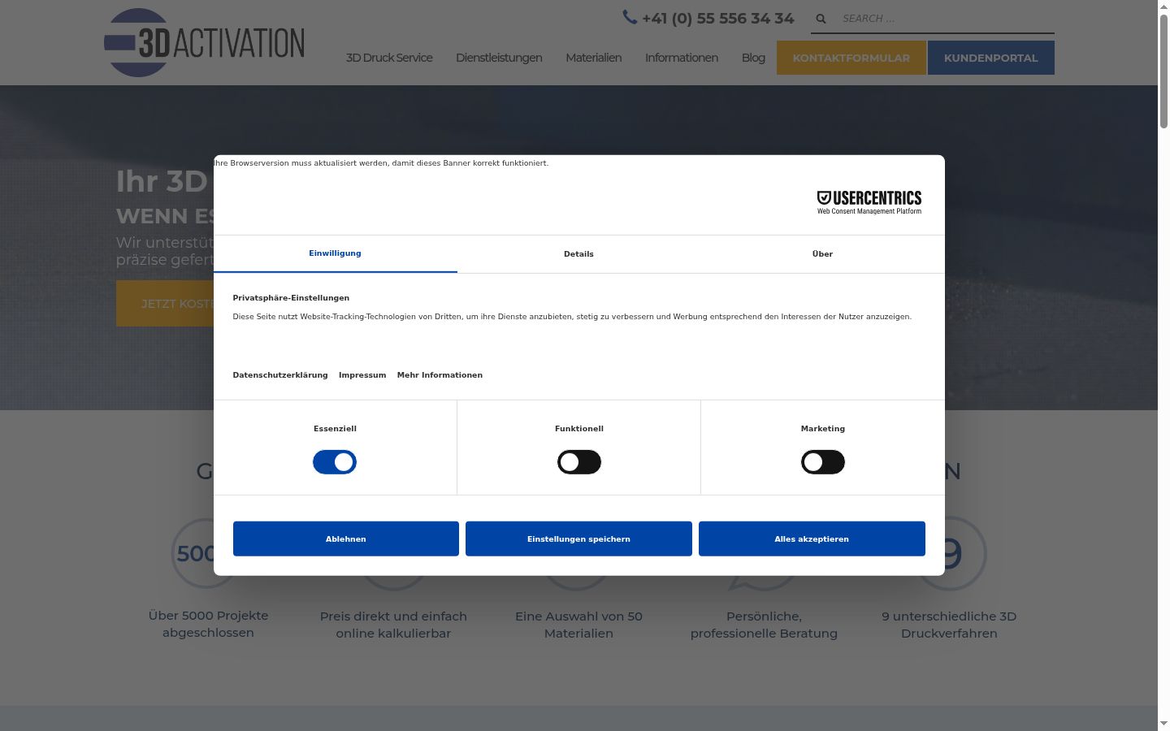Image resolution: width=1170 pixels, height=731 pixels.
Task: Enable the Funktionell toggle
Action: (578, 462)
